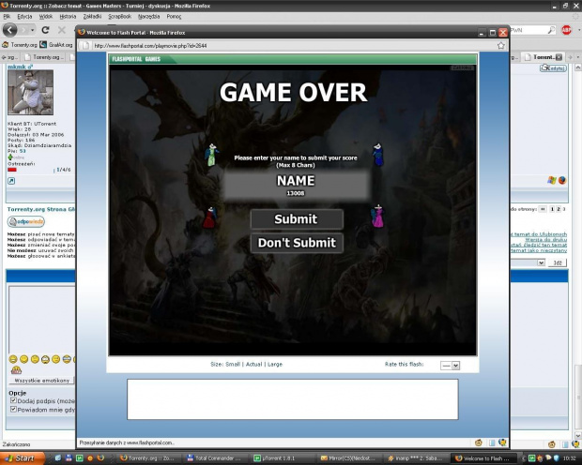Insert the first yellow smiley emoticon

point(13,359)
